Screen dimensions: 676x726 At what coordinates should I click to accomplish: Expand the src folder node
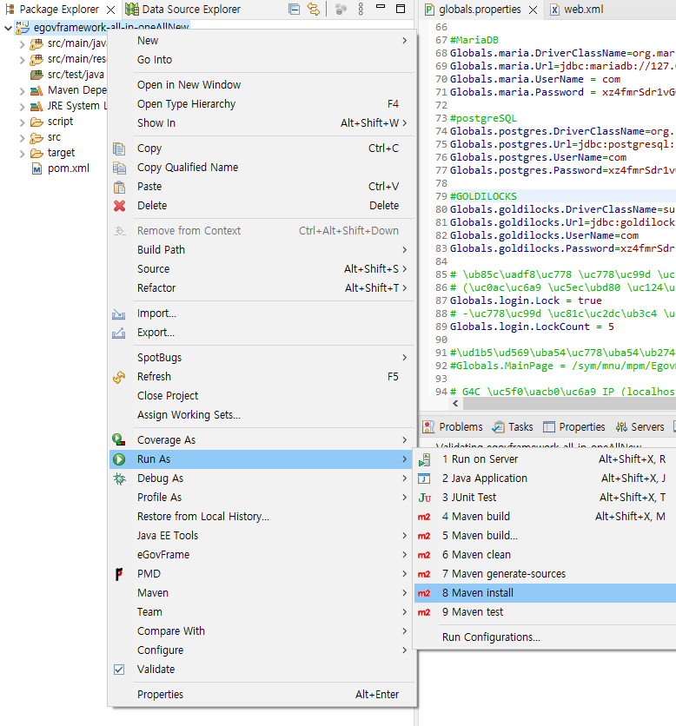[22, 138]
